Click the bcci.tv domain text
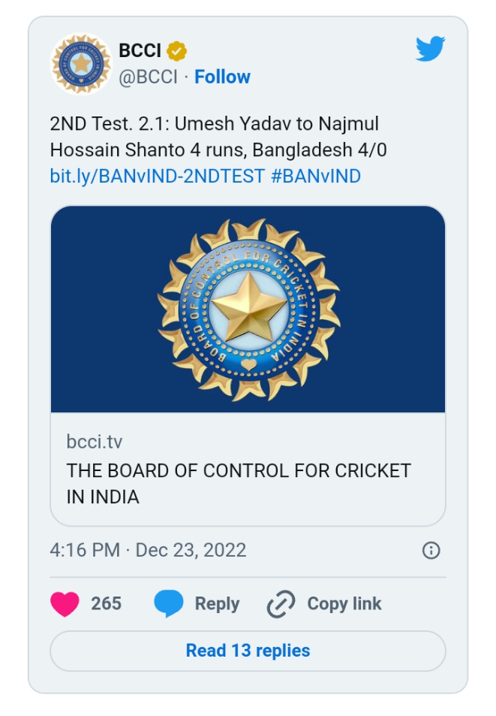This screenshot has height=716, width=496. [94, 442]
